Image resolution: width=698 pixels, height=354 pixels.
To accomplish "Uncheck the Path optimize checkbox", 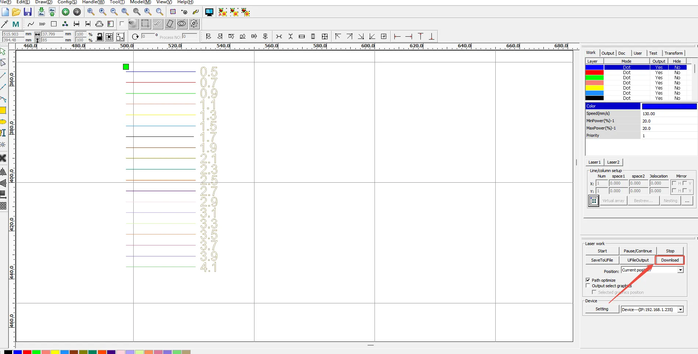I will click(588, 280).
